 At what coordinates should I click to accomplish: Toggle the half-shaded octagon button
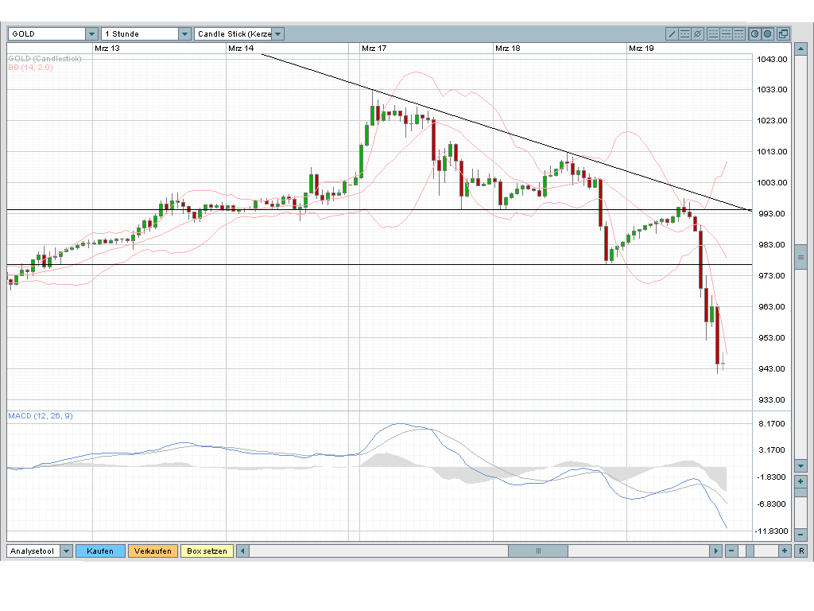pyautogui.click(x=754, y=34)
